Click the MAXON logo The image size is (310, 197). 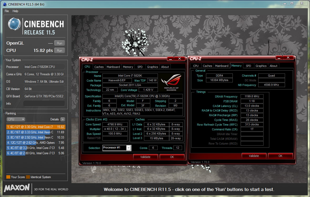tap(17, 188)
